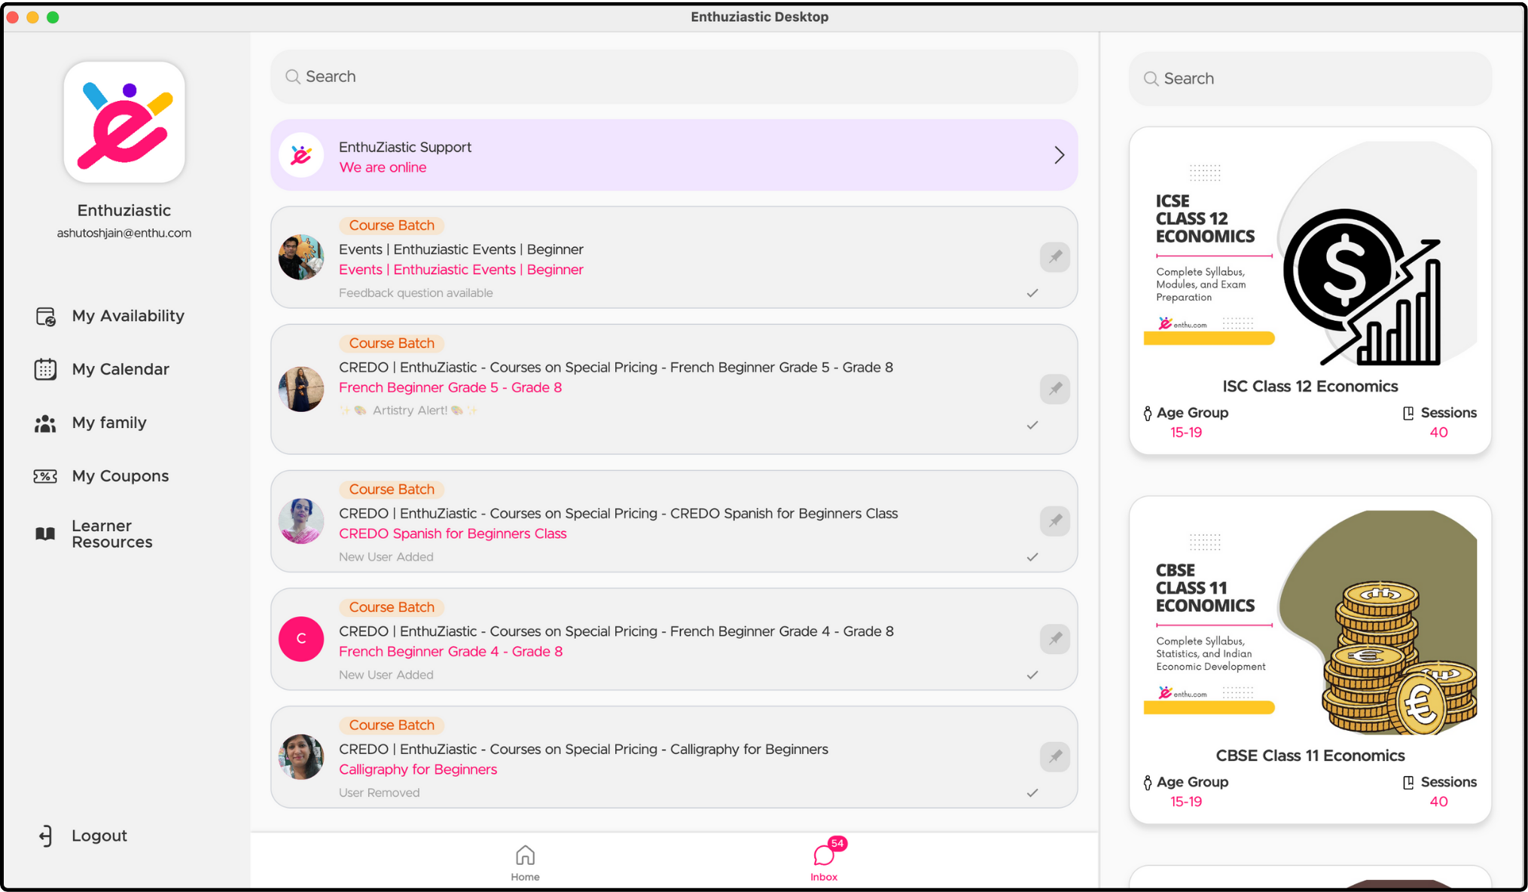Open Learner Resources in the sidebar

click(94, 533)
